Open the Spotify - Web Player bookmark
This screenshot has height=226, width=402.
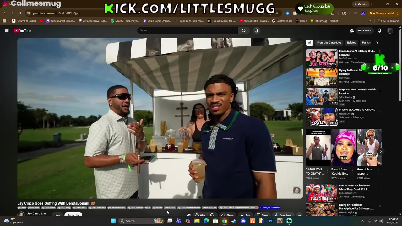125,21
